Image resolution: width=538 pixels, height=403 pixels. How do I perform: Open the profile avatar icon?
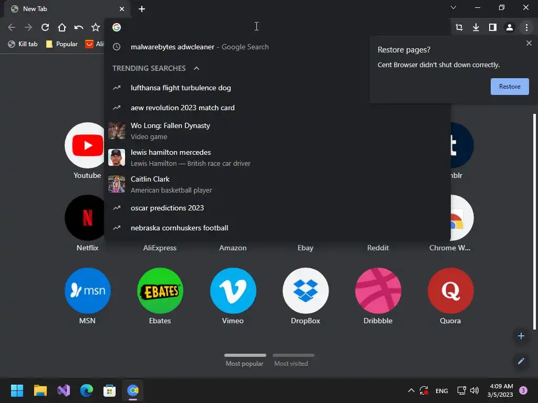click(510, 27)
